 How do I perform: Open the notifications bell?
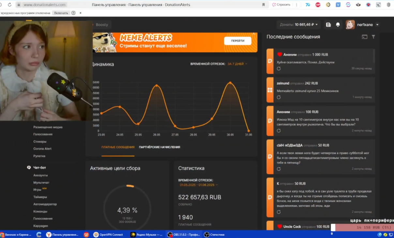pos(338,25)
